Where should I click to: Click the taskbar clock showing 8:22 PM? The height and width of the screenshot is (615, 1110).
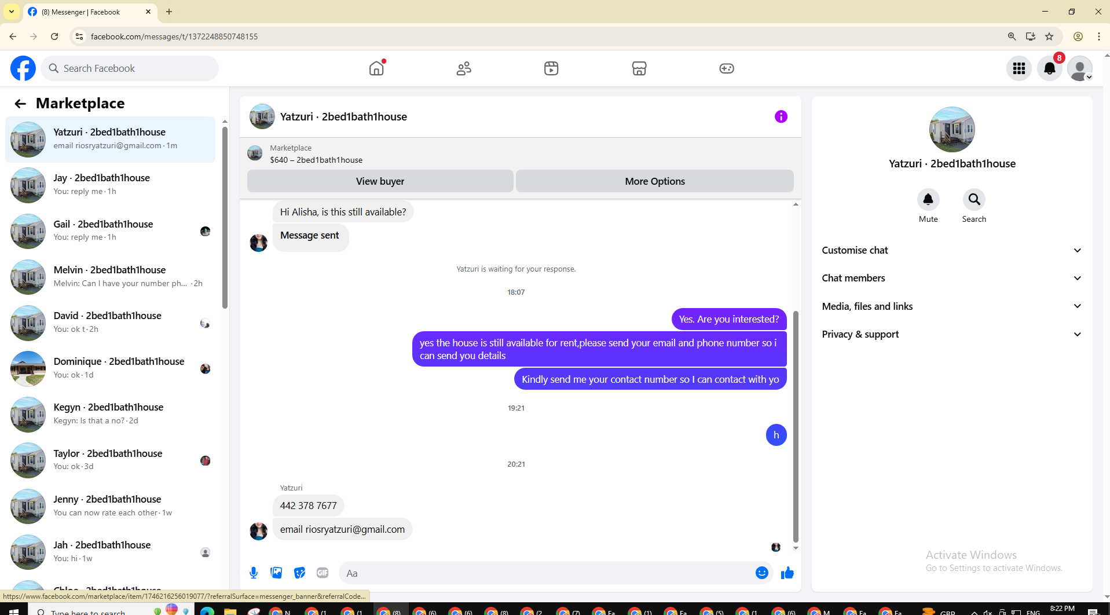coord(1063,609)
